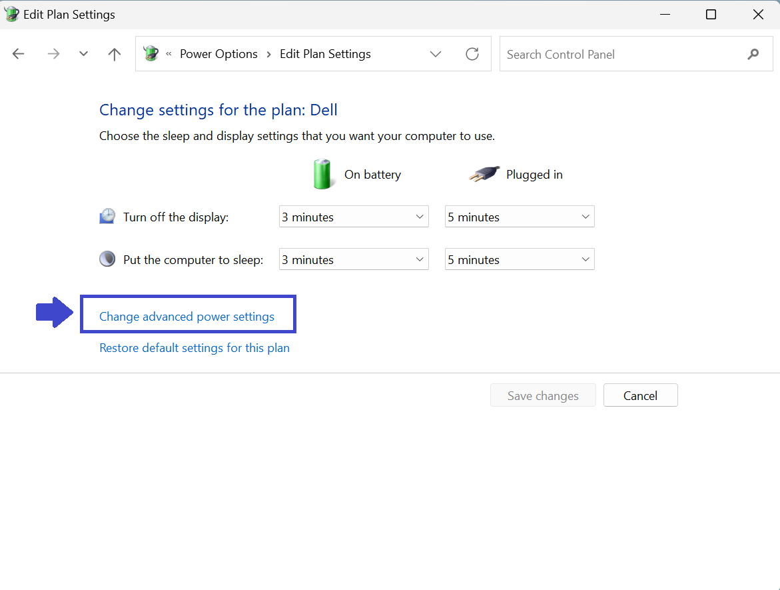Image resolution: width=780 pixels, height=590 pixels.
Task: Click the plugged in power plug icon
Action: tap(484, 175)
